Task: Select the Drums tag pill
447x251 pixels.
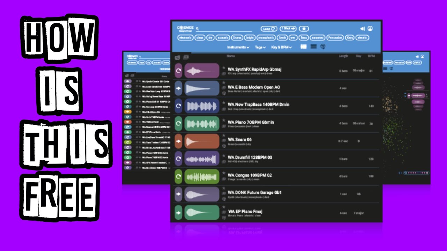Action: [237, 38]
